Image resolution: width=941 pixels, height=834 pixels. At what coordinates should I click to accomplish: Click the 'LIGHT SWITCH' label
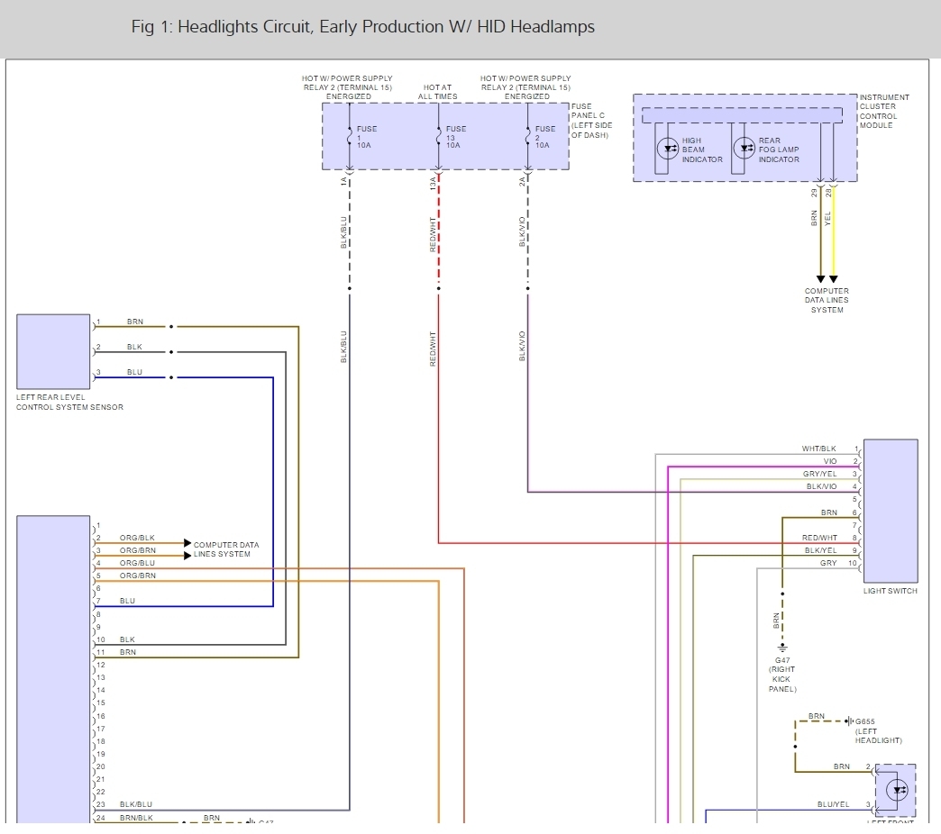click(x=890, y=591)
